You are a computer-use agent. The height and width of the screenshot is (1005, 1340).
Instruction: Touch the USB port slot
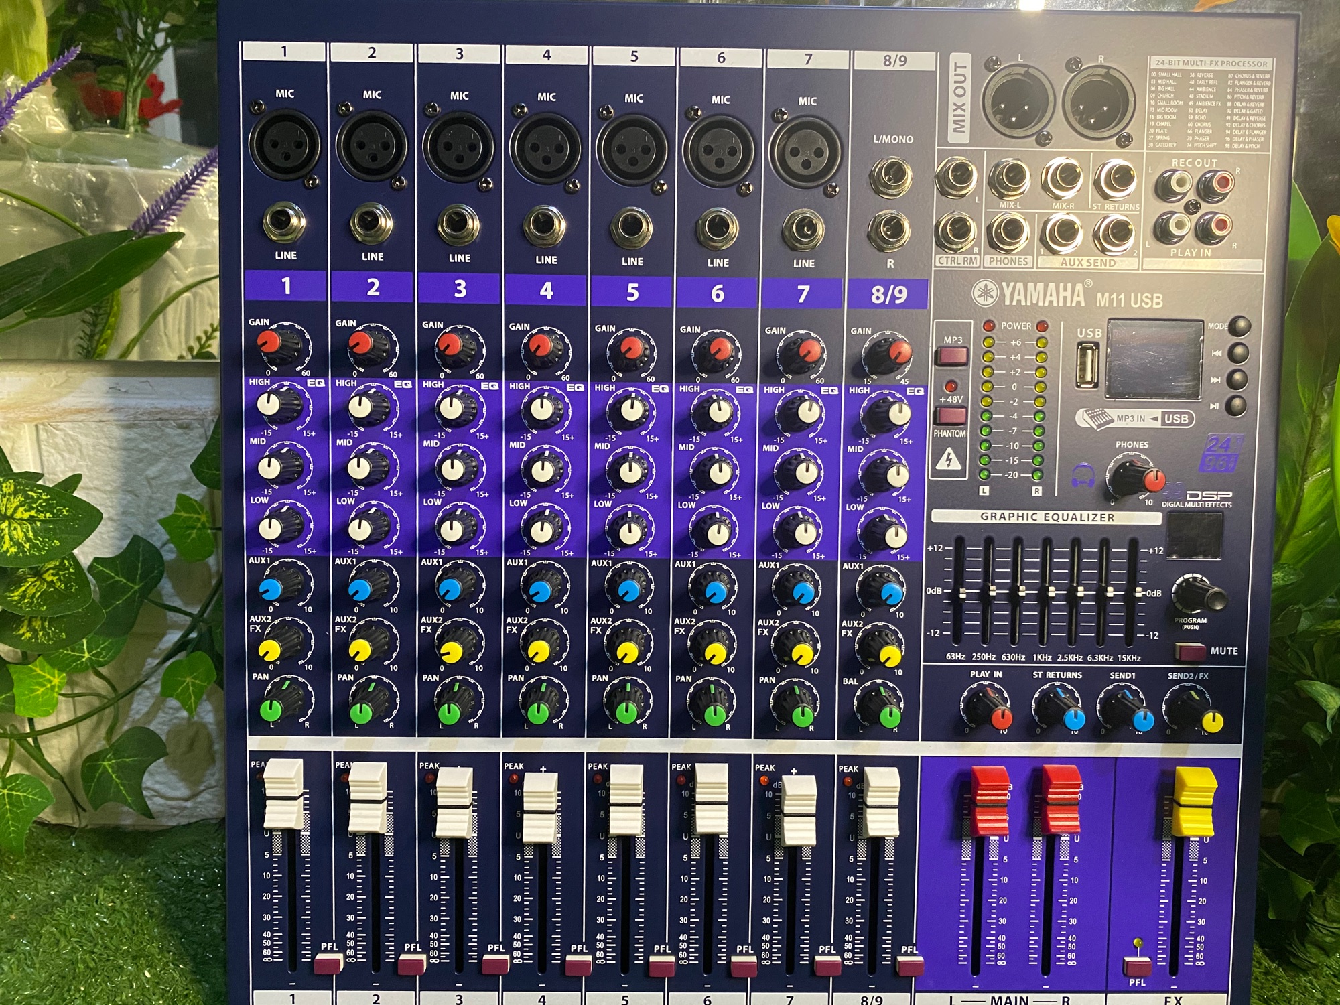tap(1087, 365)
